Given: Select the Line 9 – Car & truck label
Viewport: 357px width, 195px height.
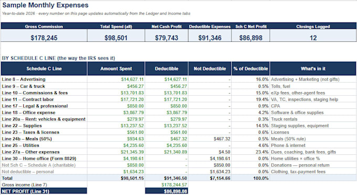Looking at the screenshot, I should (24, 86).
